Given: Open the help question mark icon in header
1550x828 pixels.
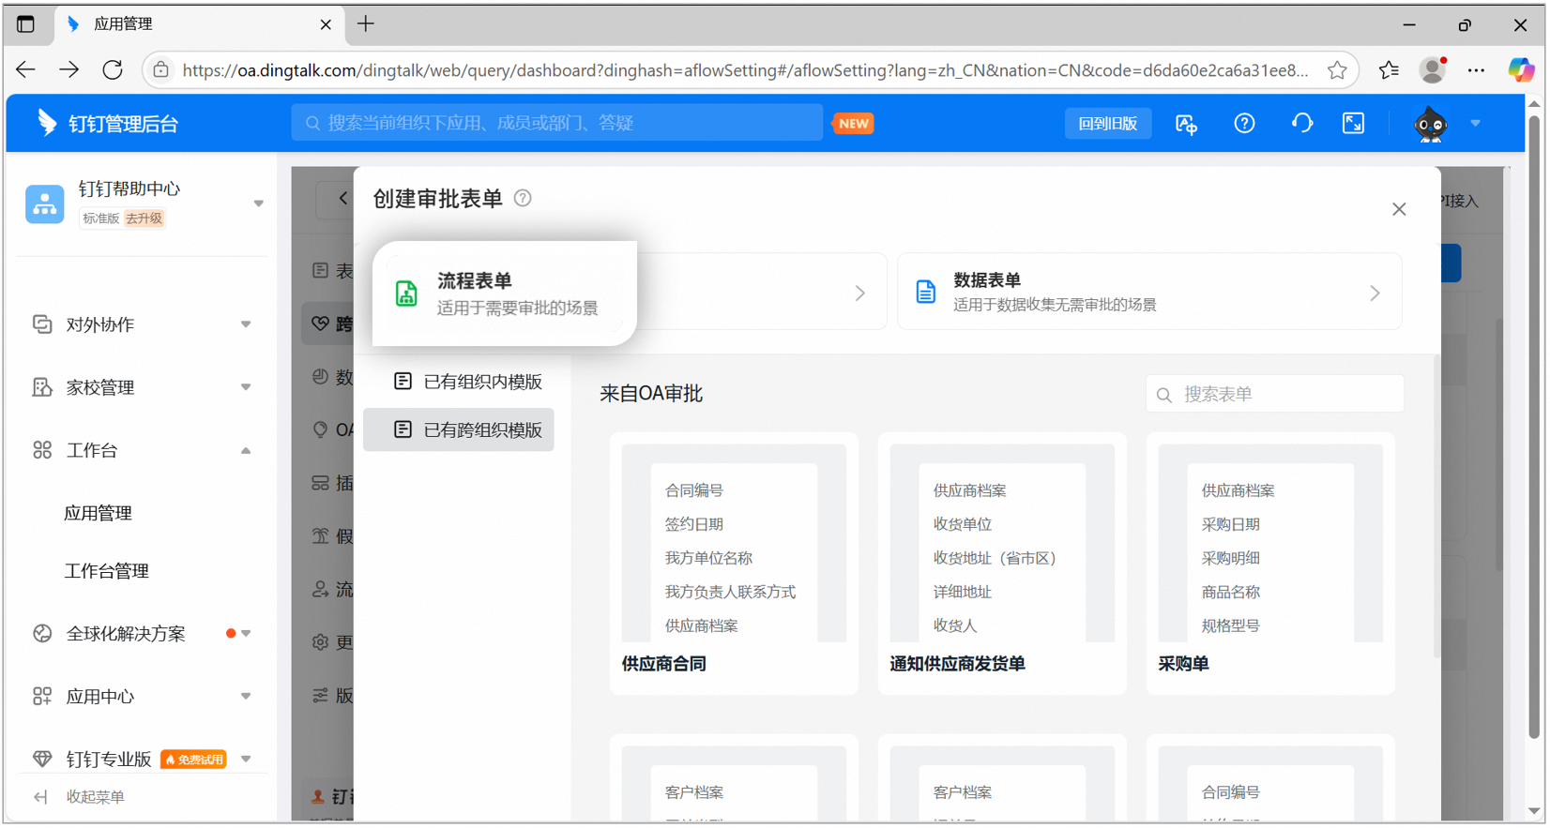Looking at the screenshot, I should (1244, 124).
